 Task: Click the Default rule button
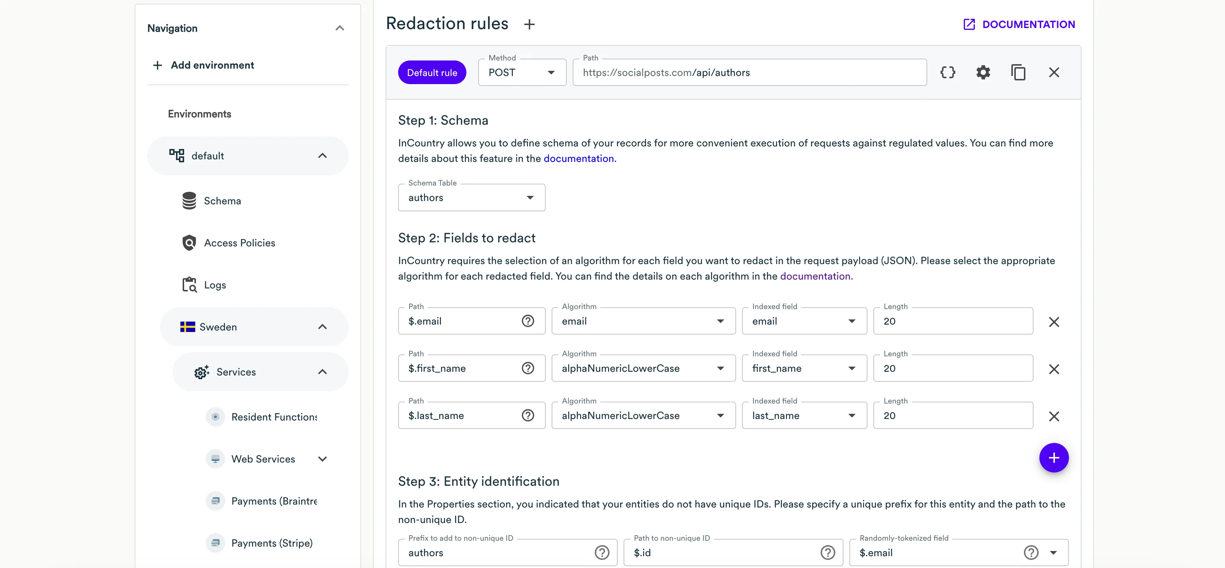pos(432,73)
